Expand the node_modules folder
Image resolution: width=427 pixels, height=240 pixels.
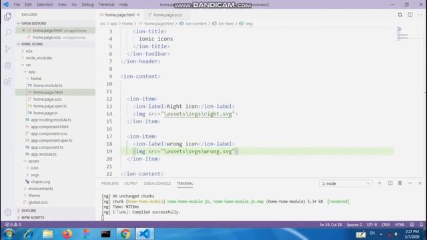39,58
